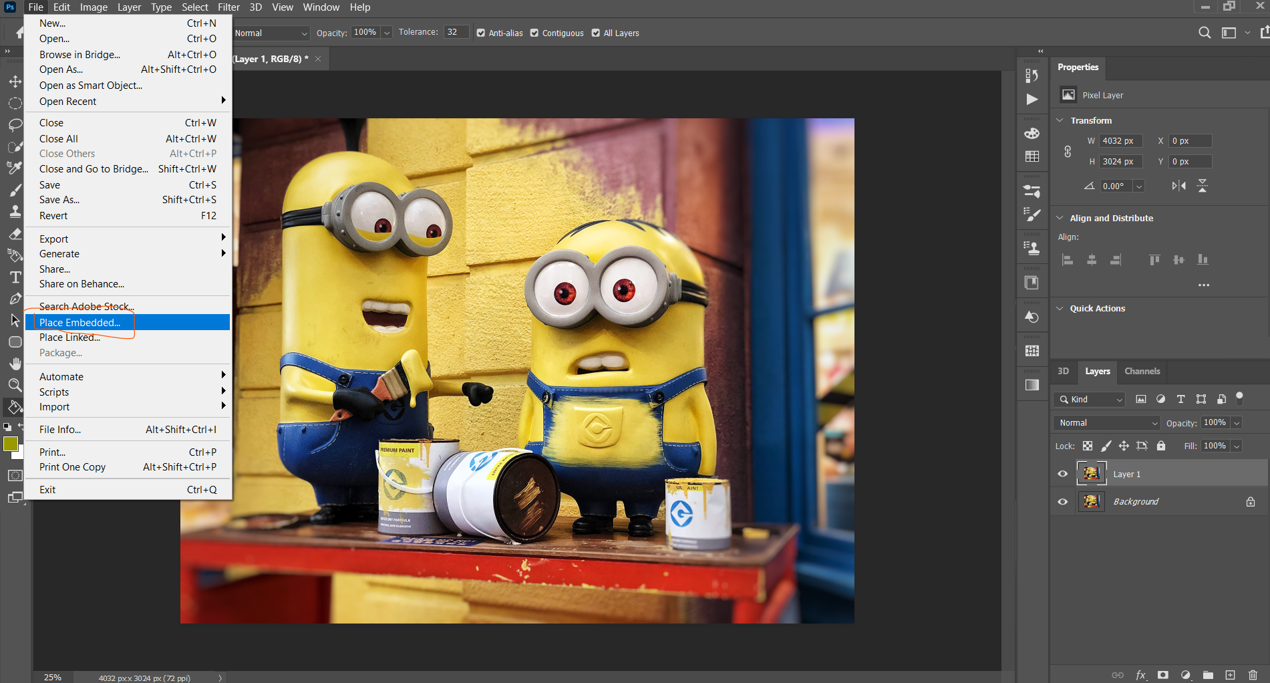Click Place Linked menu entry
This screenshot has width=1270, height=683.
tap(128, 337)
